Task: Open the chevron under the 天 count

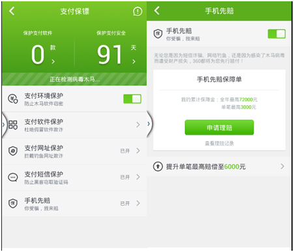Action: [134, 61]
